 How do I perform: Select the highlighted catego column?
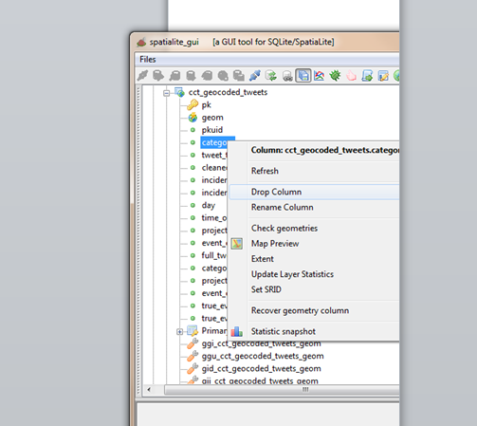[x=214, y=142]
